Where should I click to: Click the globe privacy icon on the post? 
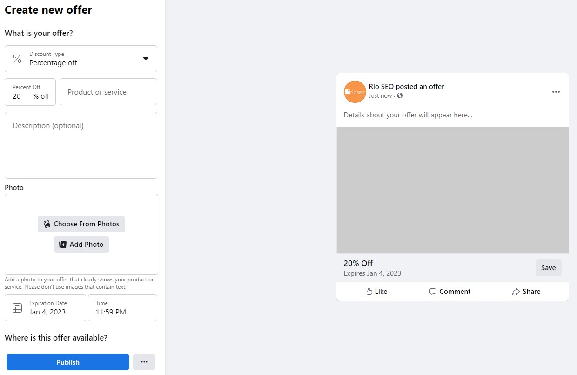pyautogui.click(x=399, y=95)
